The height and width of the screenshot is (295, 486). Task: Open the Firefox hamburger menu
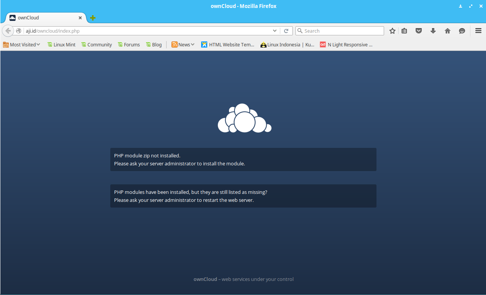point(478,31)
